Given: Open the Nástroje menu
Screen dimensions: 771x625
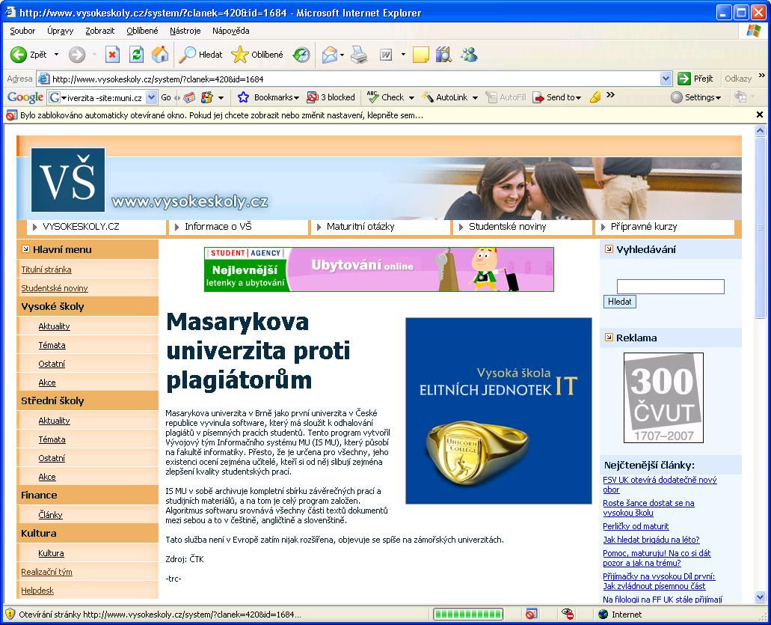Looking at the screenshot, I should (185, 31).
